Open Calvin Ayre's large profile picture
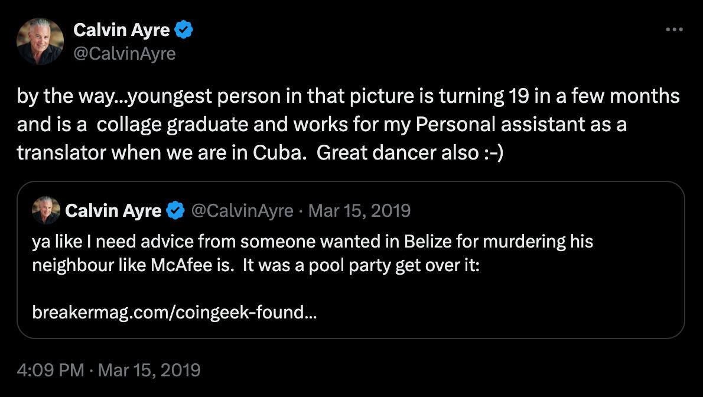The width and height of the screenshot is (703, 397). pos(40,41)
